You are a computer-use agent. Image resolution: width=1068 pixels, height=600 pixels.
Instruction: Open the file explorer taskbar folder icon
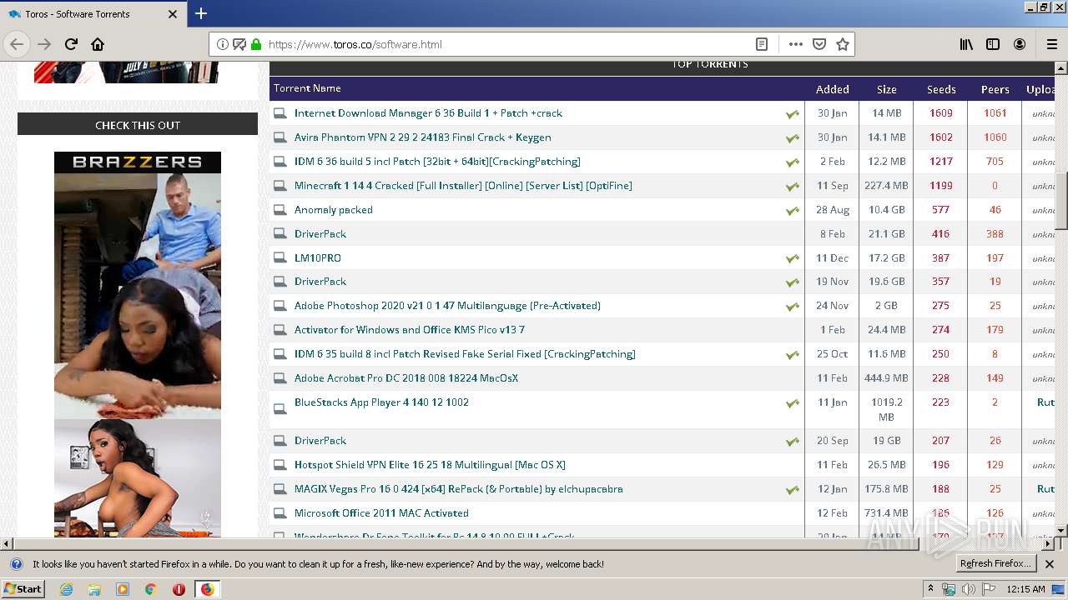[94, 589]
